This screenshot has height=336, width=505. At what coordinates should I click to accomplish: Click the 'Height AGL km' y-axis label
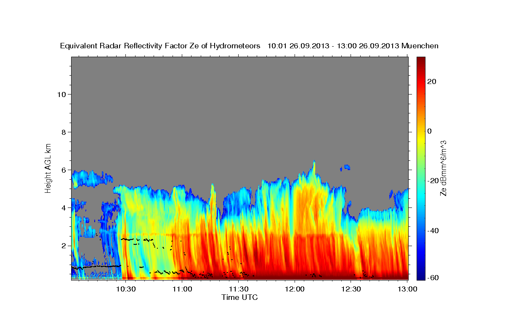click(x=48, y=168)
